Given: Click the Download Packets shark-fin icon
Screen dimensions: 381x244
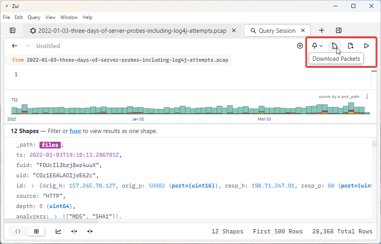Looking at the screenshot, I should point(335,46).
